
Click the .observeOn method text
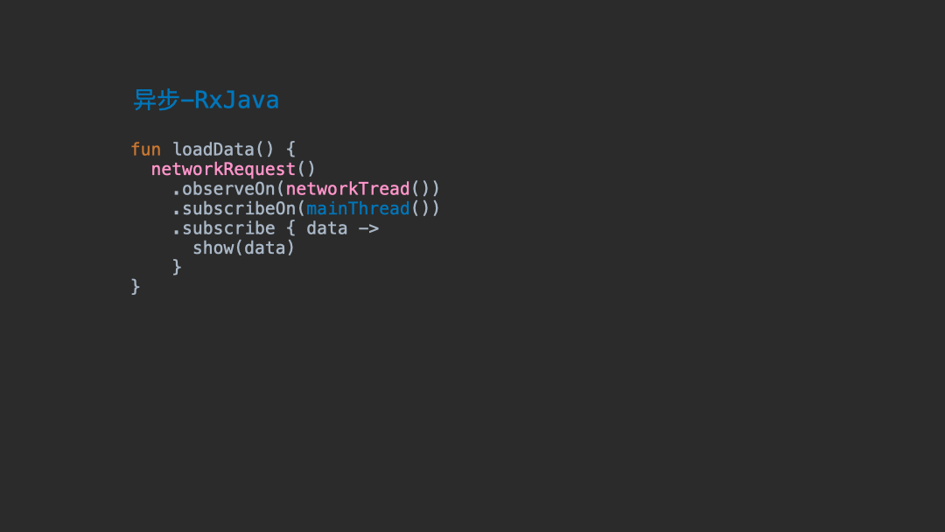(224, 189)
